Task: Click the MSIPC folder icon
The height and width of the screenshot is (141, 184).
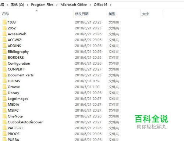Action: tap(4, 111)
